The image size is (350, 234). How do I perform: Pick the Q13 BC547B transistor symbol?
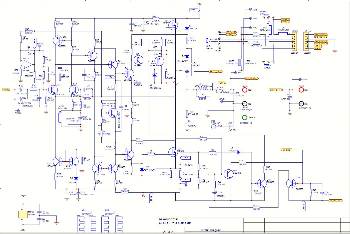53,90
